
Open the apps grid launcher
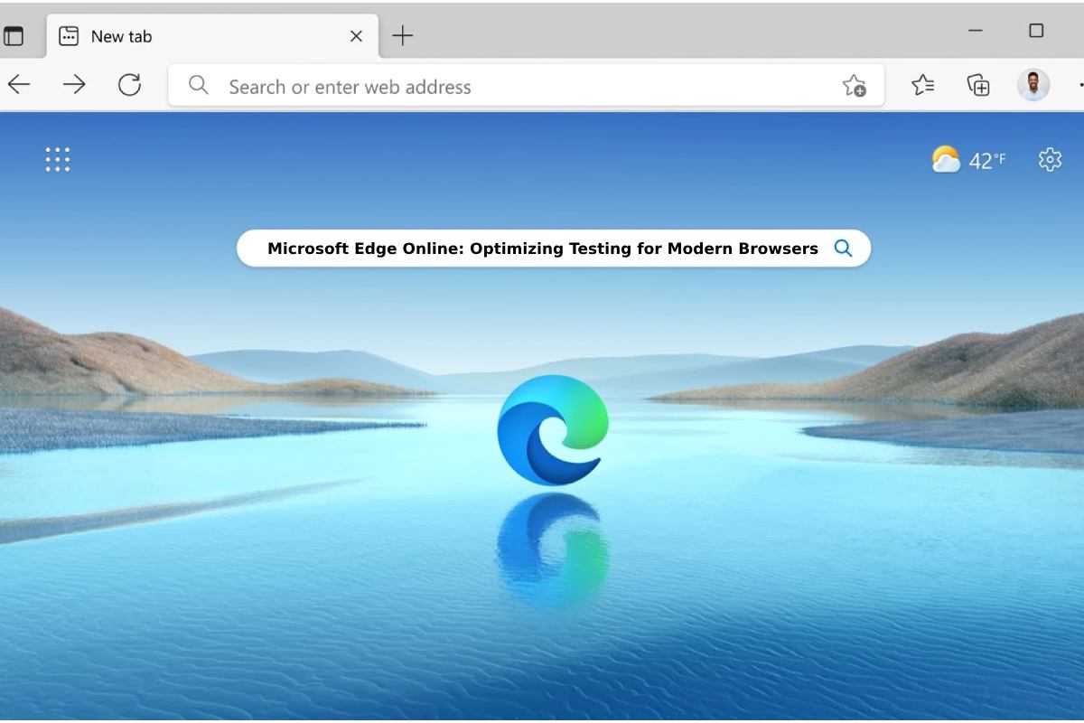click(58, 160)
